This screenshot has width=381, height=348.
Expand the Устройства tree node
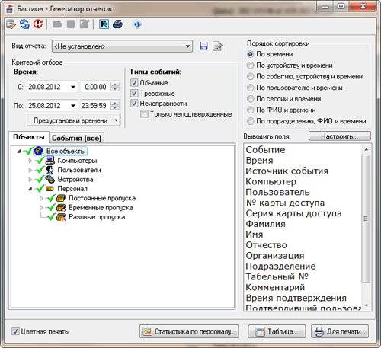(x=30, y=180)
